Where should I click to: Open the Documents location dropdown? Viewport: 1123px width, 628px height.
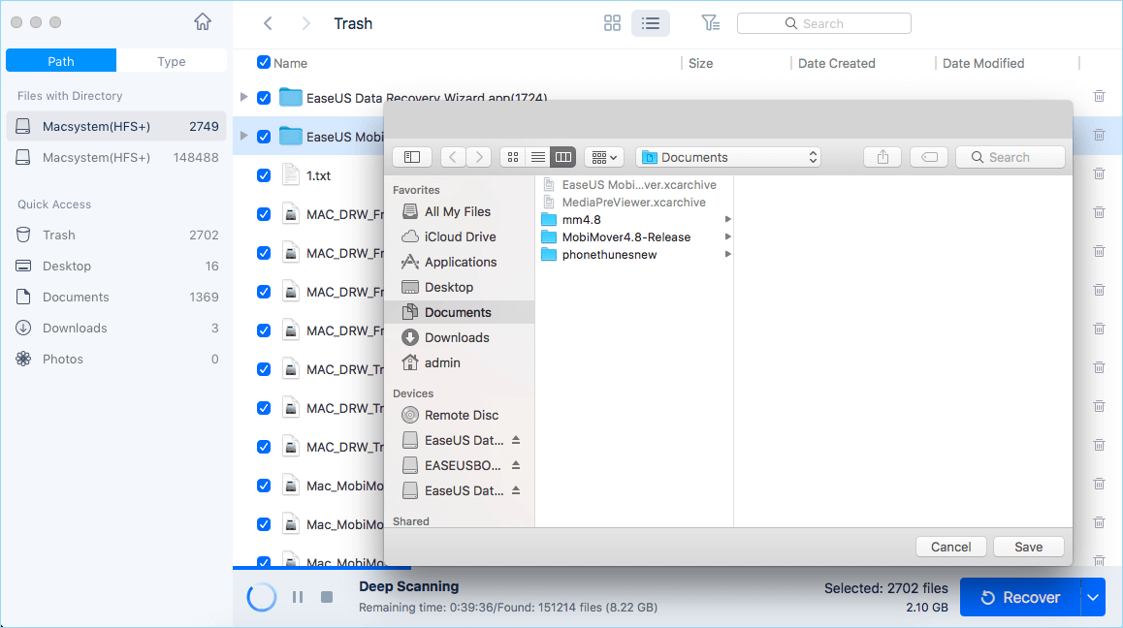pyautogui.click(x=726, y=156)
